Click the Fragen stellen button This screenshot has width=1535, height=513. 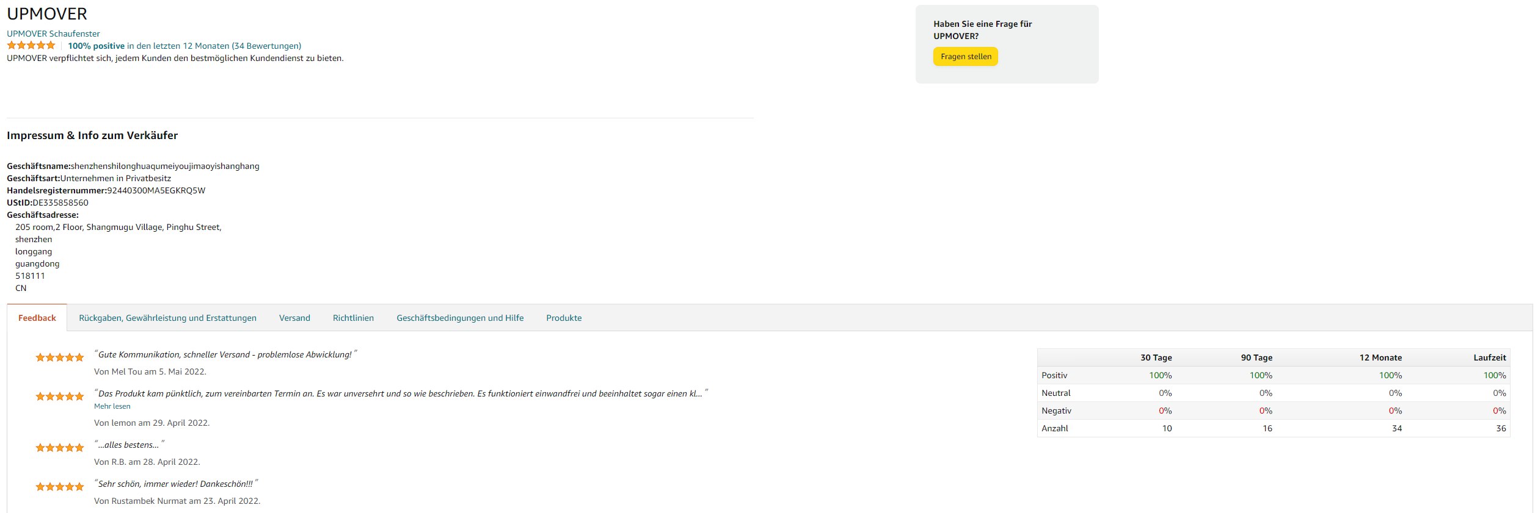966,57
